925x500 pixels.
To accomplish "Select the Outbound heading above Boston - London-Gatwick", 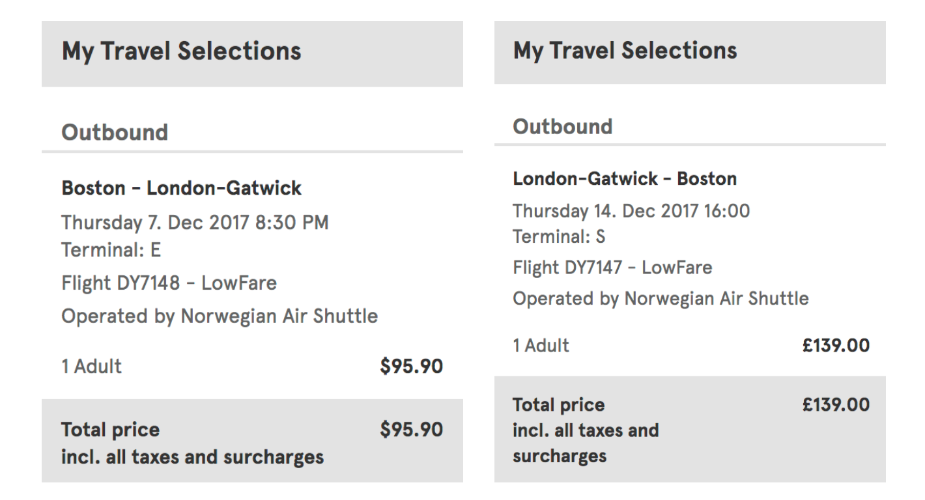I will 115,133.
